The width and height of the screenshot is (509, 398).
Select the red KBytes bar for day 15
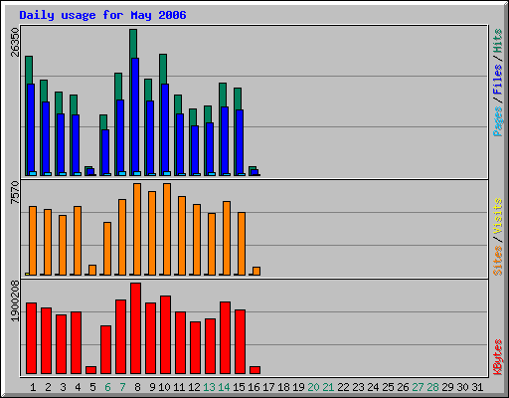[240, 341]
